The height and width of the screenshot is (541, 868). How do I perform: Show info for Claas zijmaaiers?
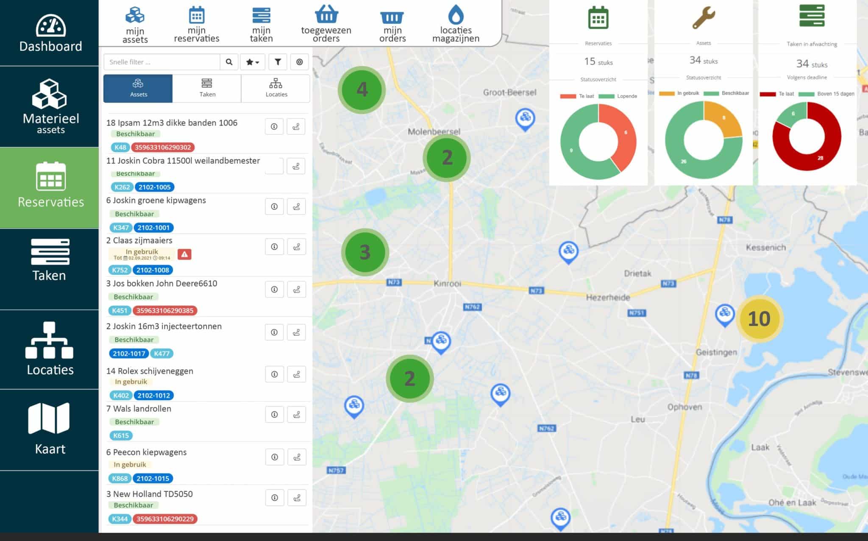click(274, 247)
